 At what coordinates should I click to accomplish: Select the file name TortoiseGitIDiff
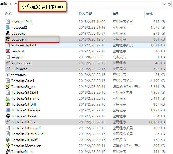pyautogui.click(x=24, y=104)
